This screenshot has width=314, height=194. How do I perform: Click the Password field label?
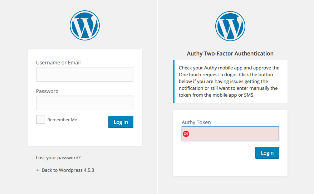coord(47,91)
